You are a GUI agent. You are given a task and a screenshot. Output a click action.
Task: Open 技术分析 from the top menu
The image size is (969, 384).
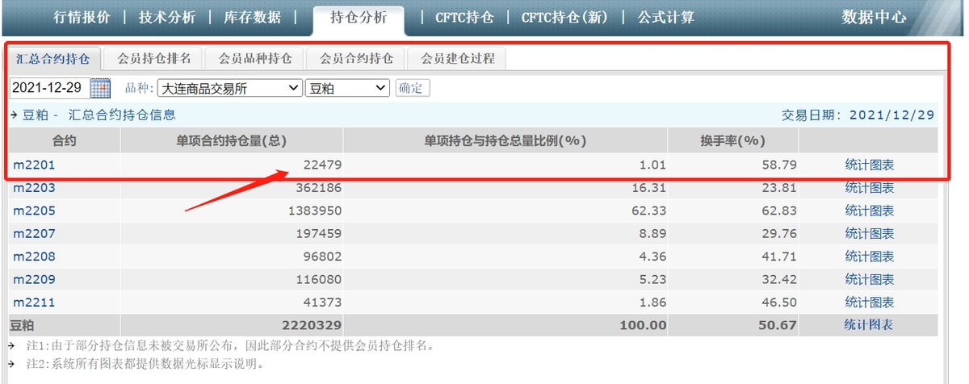pyautogui.click(x=166, y=17)
